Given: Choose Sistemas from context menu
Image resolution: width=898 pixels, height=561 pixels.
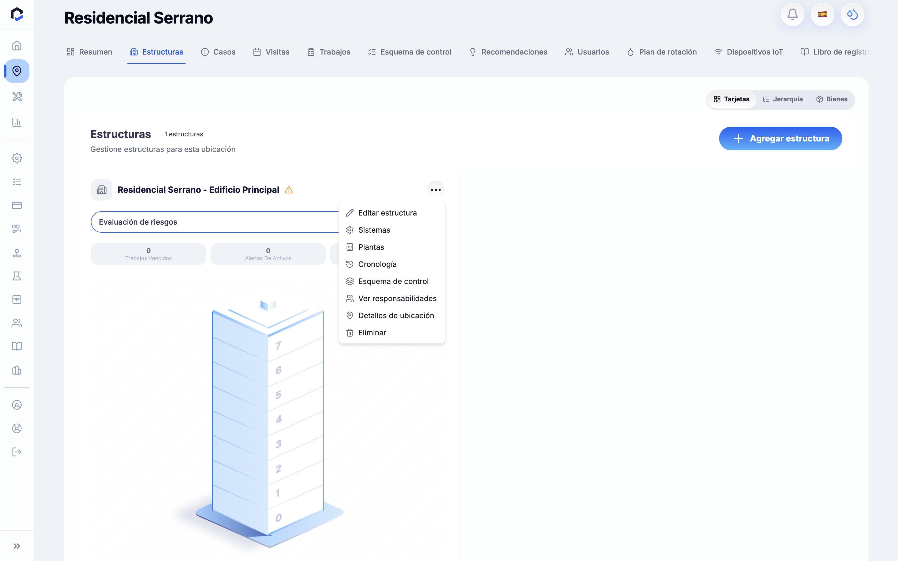Looking at the screenshot, I should [x=392, y=230].
